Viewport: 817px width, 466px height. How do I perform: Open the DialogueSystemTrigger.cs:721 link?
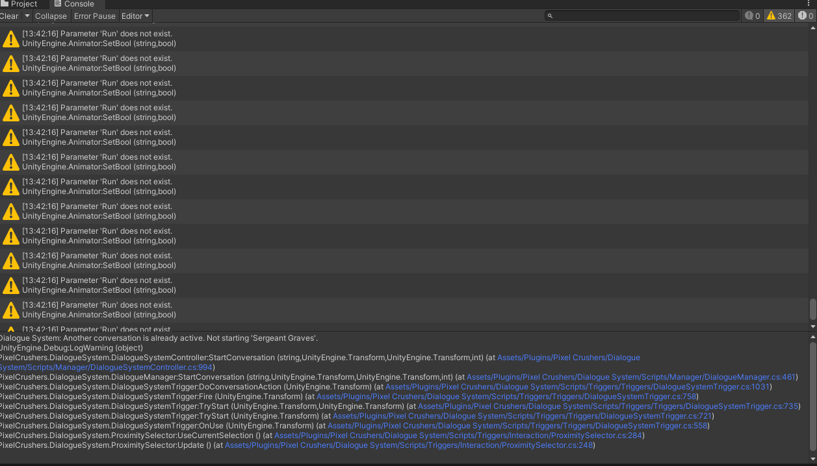pos(523,416)
